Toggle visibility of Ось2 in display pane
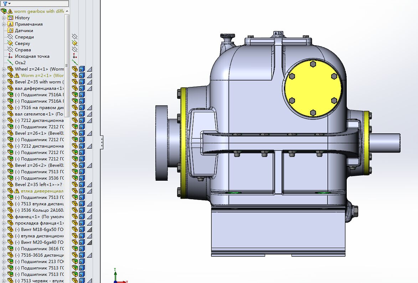The width and height of the screenshot is (418, 283). tap(74, 62)
